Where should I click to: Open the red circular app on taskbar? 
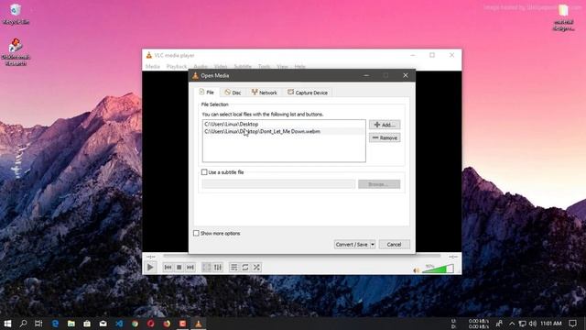(x=150, y=324)
